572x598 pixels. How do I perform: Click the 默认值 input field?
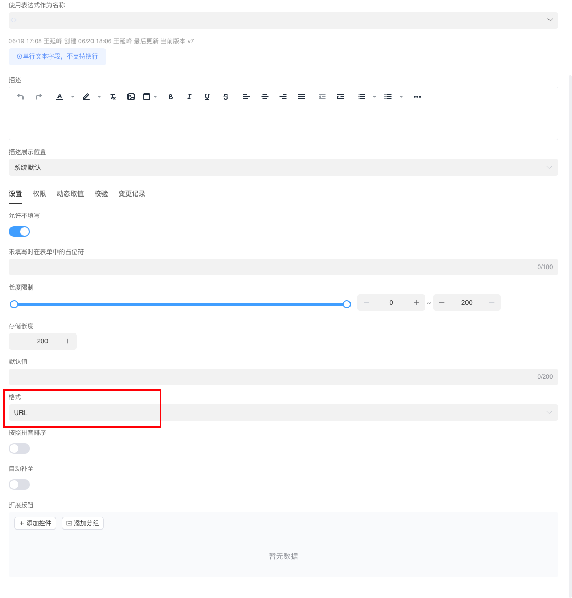point(283,376)
